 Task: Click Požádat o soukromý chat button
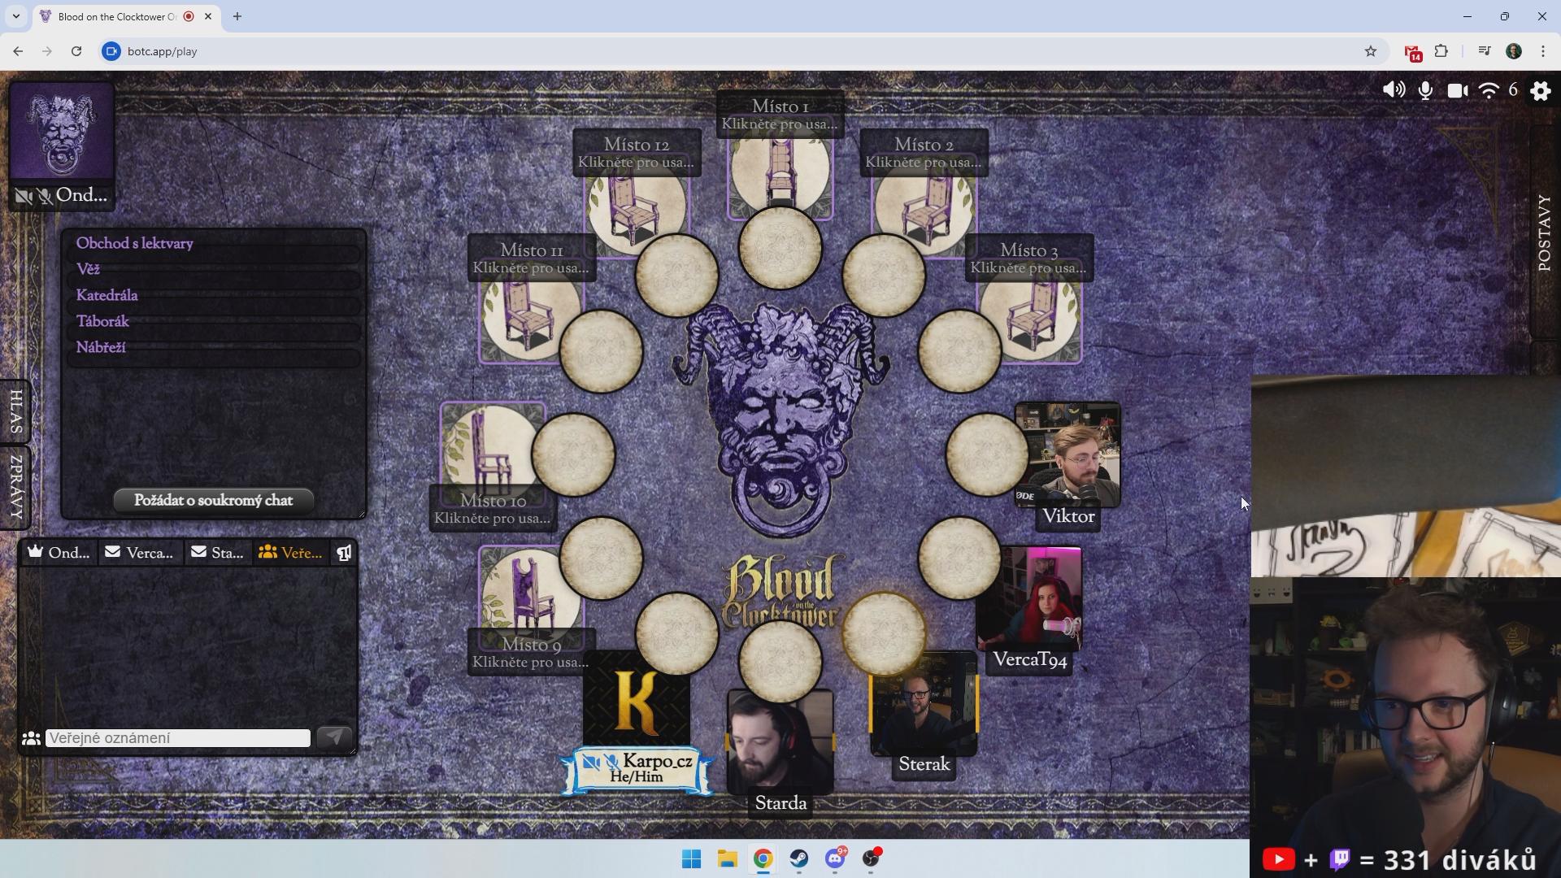point(213,500)
